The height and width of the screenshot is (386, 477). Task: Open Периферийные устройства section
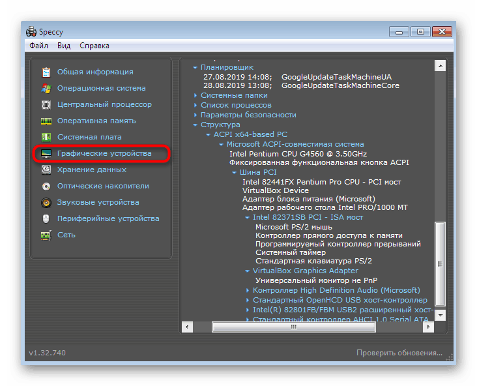[108, 218]
